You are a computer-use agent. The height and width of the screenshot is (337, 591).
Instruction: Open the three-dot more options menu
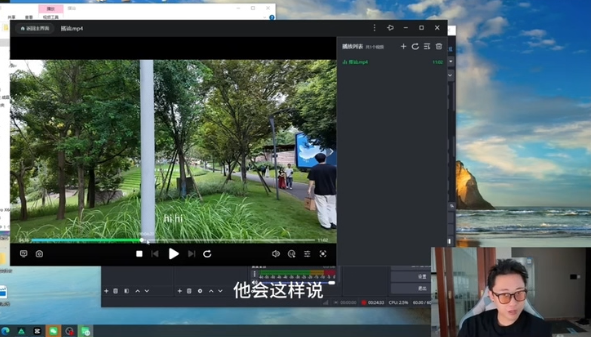pos(374,28)
